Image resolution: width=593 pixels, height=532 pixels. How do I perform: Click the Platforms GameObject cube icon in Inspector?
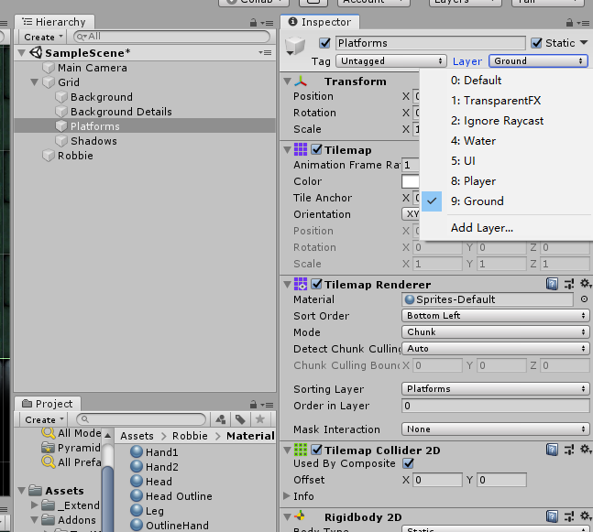tap(295, 46)
